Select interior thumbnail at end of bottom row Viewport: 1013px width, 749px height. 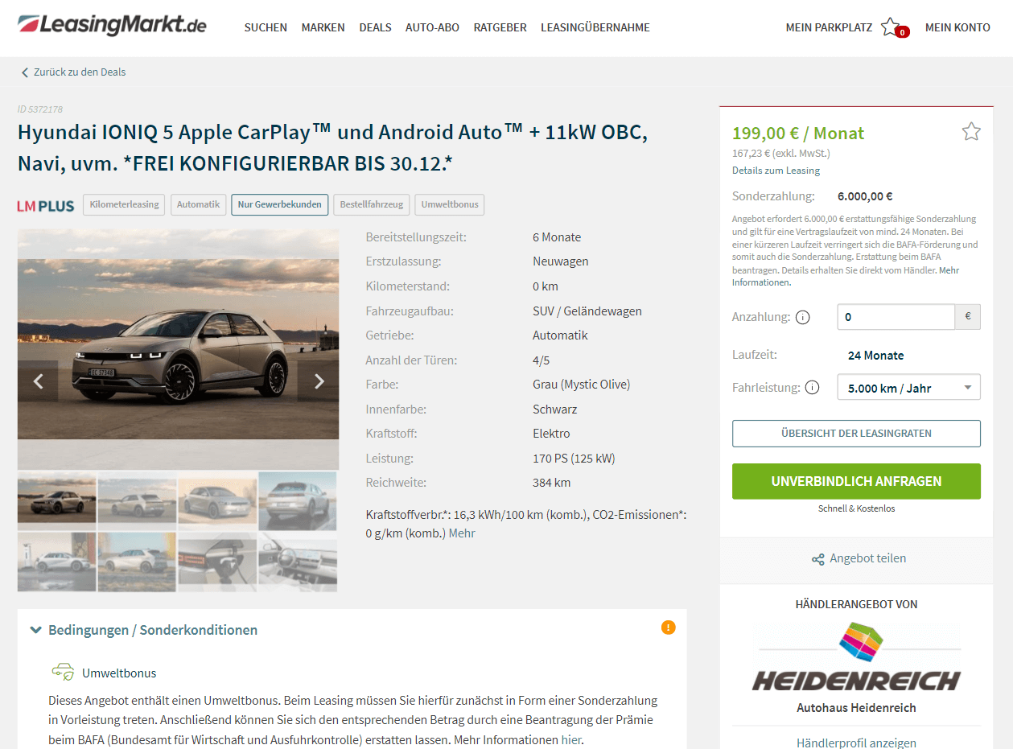click(298, 562)
